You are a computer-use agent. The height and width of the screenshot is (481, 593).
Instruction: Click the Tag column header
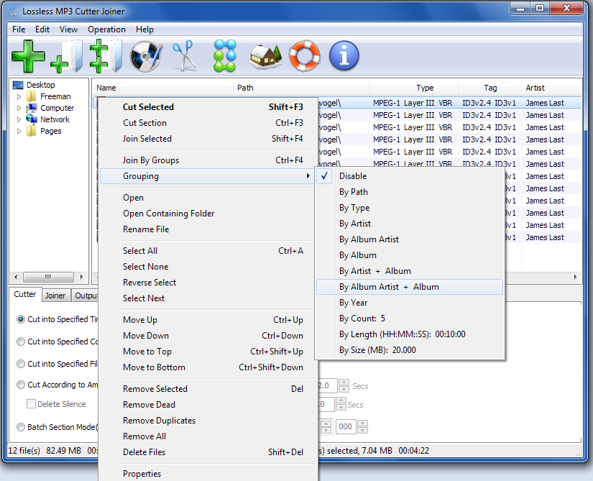click(x=490, y=88)
